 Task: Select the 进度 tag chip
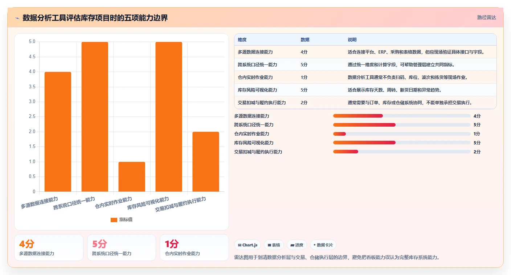click(x=297, y=245)
